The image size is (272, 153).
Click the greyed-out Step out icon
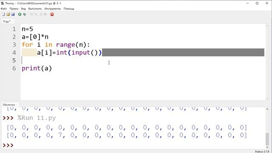[x=41, y=14]
